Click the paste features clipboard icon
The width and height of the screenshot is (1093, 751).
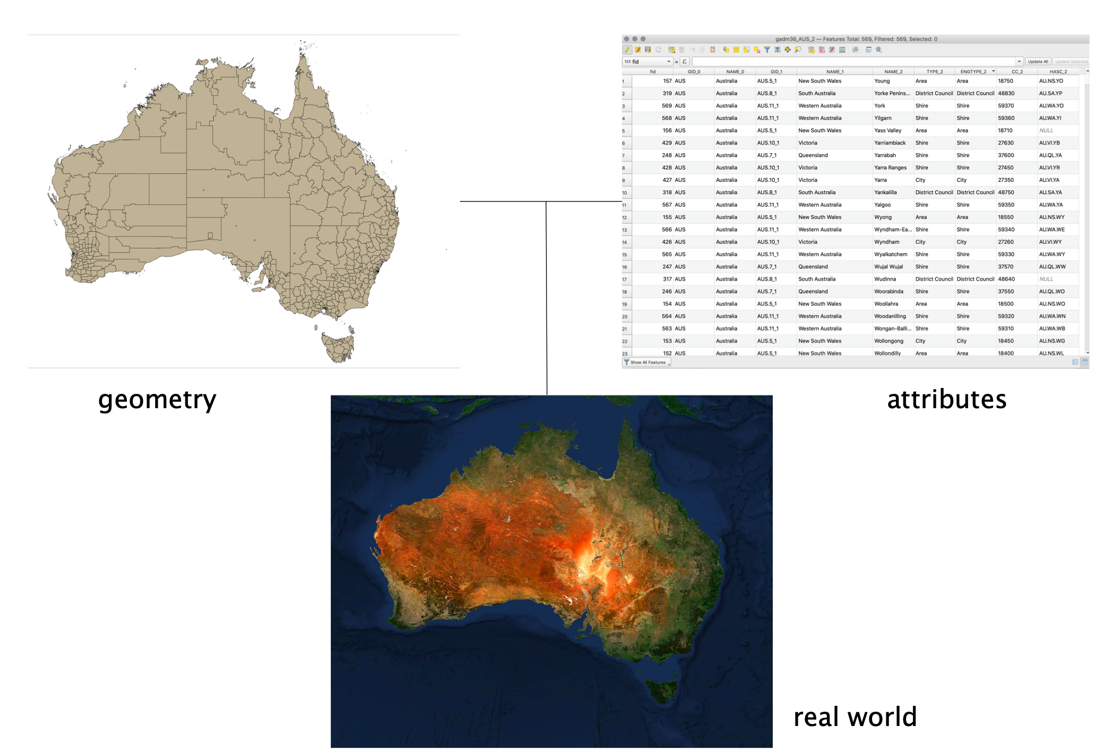tap(713, 49)
